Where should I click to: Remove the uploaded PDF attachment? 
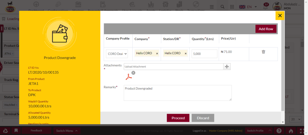133,73
